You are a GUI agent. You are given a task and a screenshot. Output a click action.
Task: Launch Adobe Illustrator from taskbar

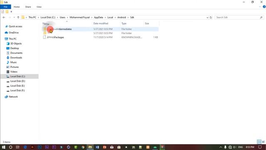point(32,147)
